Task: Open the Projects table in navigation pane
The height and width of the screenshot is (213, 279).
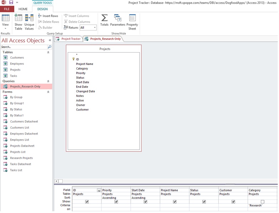Action: [15, 70]
